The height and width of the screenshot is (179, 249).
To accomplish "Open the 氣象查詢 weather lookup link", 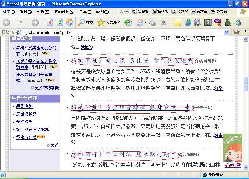I will [24, 106].
